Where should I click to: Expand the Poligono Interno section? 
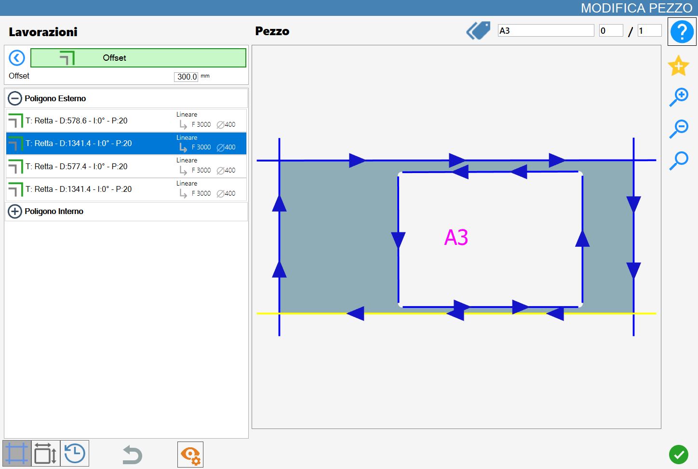click(x=15, y=211)
